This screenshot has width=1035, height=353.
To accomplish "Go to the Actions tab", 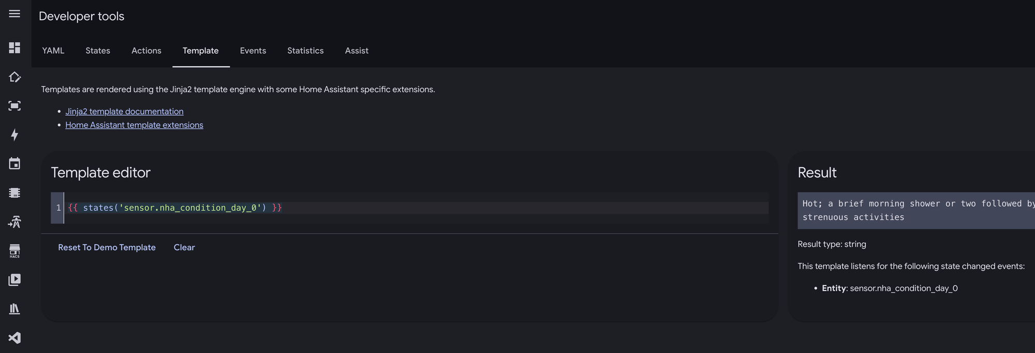I will point(146,51).
